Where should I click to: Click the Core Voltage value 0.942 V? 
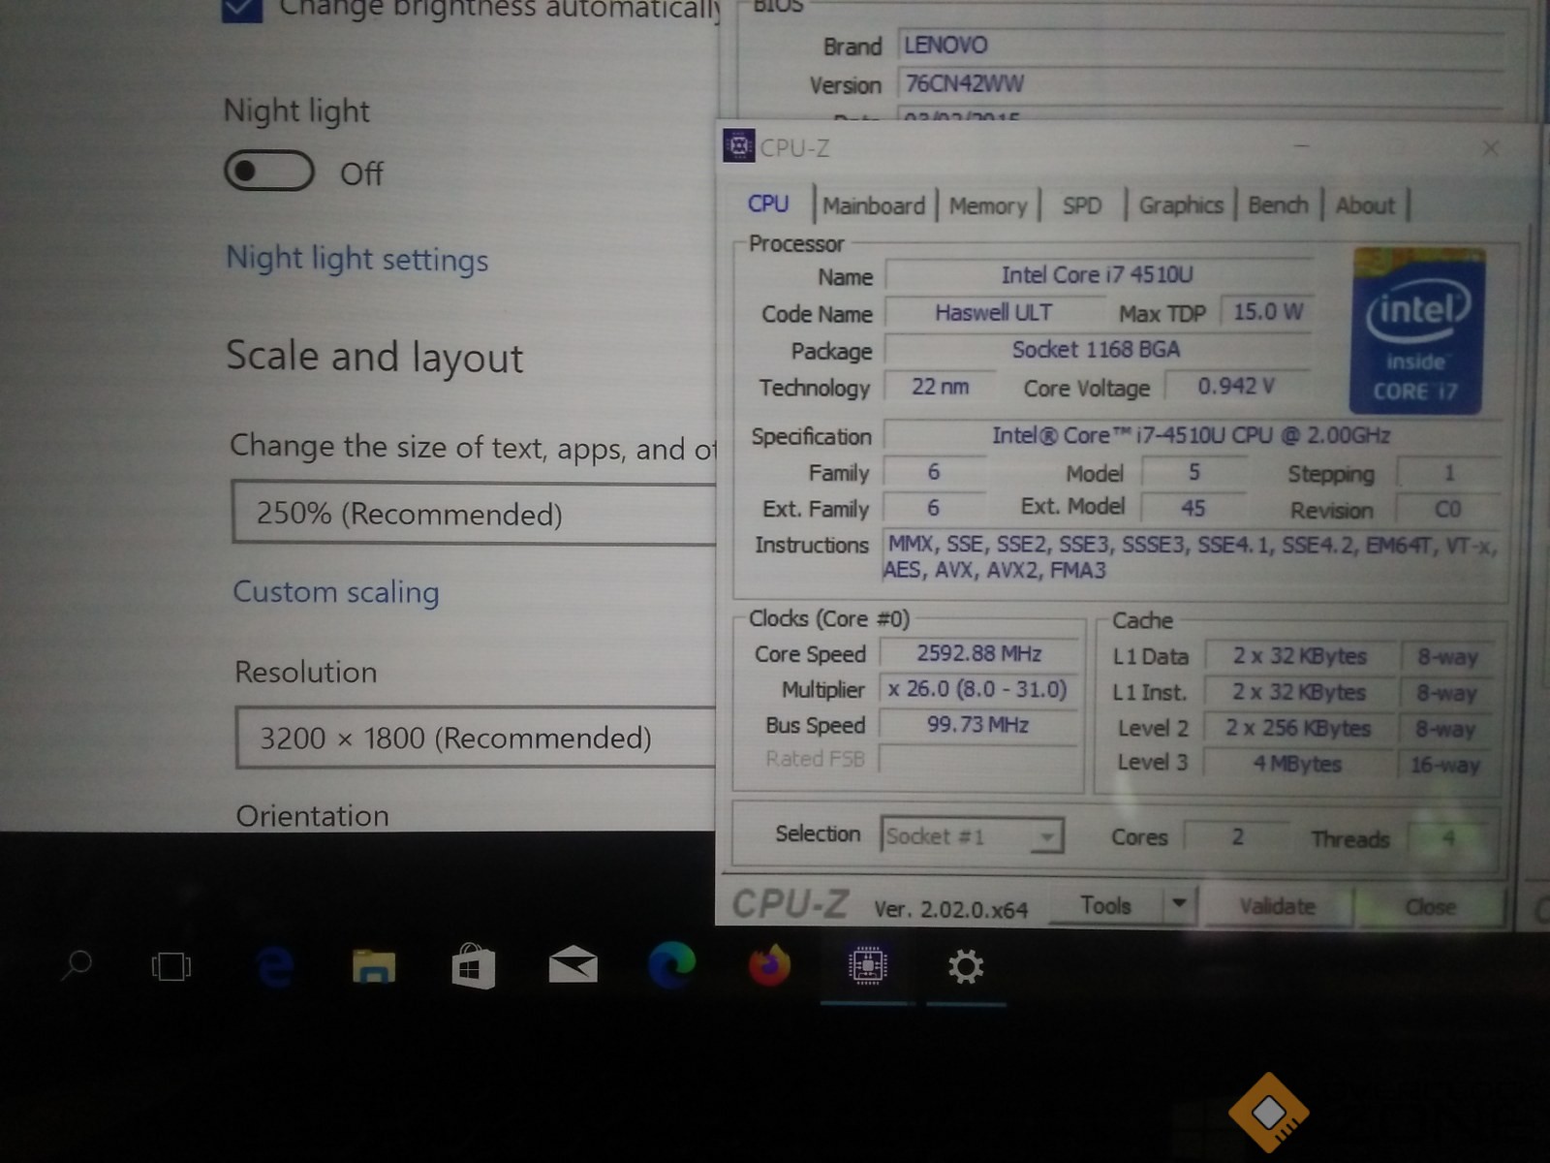point(1237,386)
